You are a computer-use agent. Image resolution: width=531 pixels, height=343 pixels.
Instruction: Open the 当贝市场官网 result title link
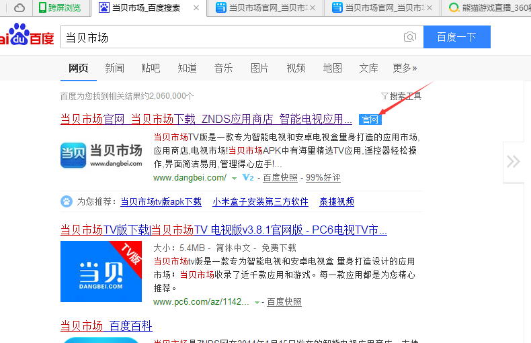coord(206,119)
